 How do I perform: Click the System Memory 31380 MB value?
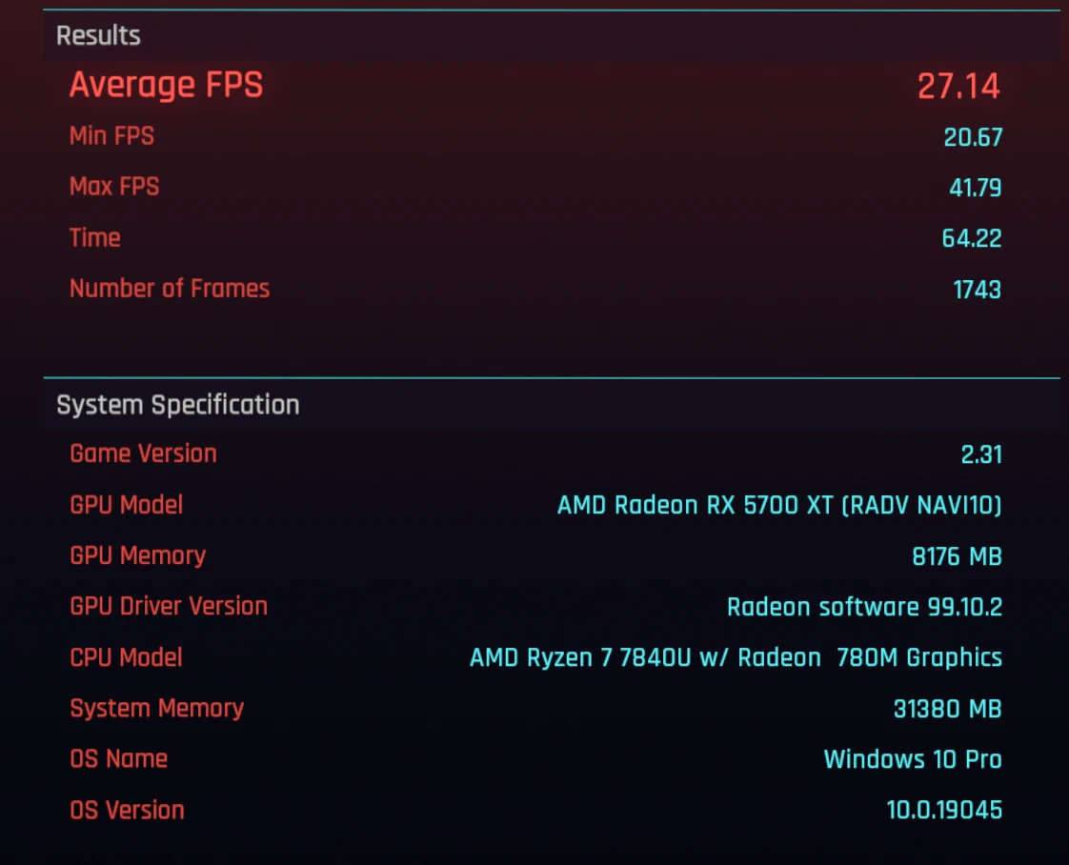(948, 709)
